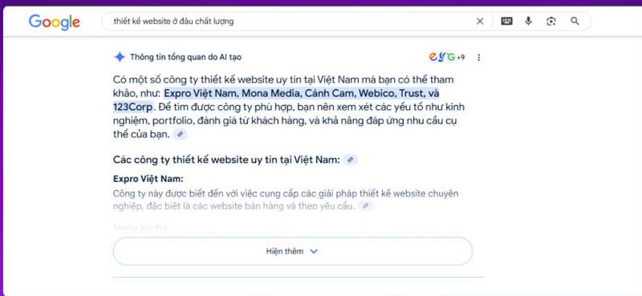Open link icon beside 'uy tín tại Việt Nam:' heading
Screen dimensions: 642x296
350,160
